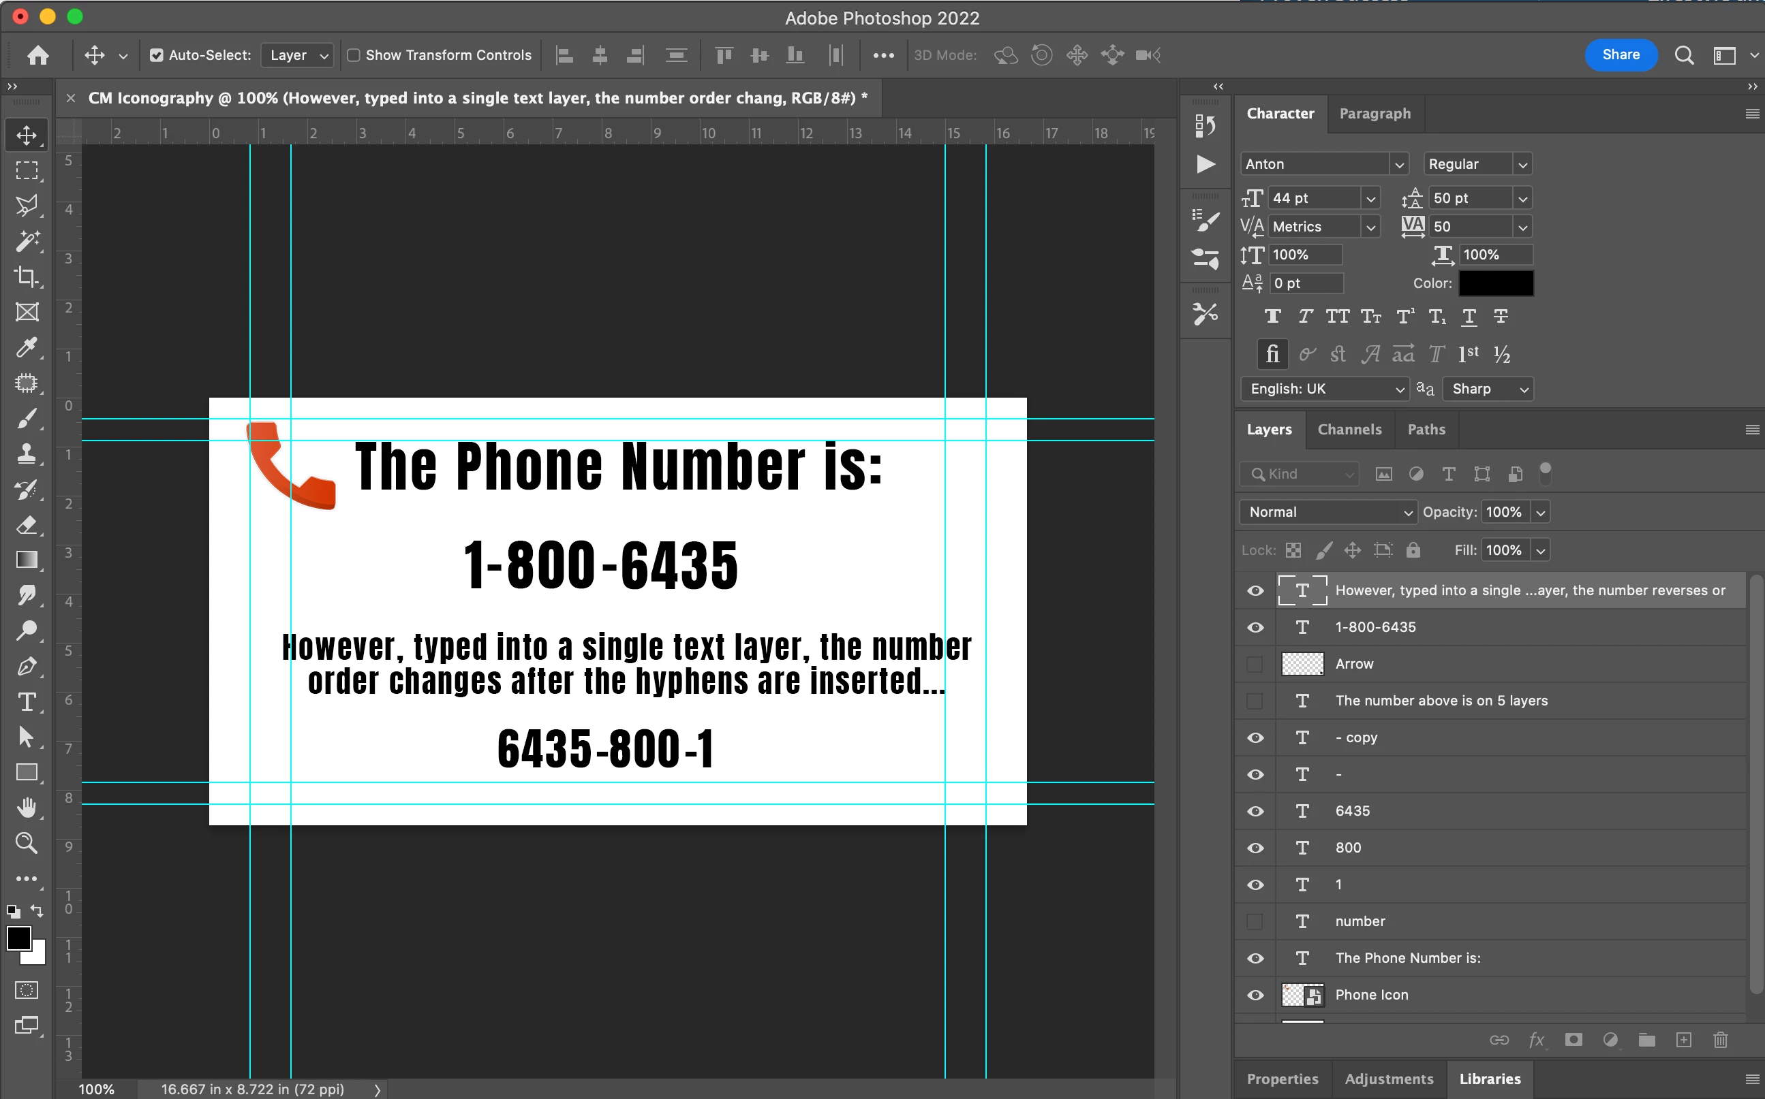The width and height of the screenshot is (1765, 1099).
Task: Switch to the Channels tab
Action: coord(1349,430)
